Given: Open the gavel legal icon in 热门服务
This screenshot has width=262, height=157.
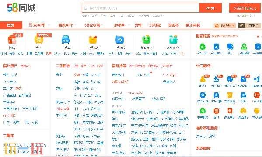Looking at the screenshot, I should pyautogui.click(x=216, y=79).
